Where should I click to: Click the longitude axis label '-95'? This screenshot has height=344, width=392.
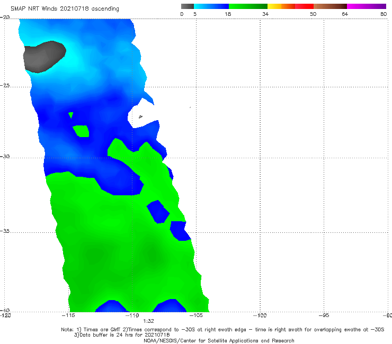click(324, 315)
